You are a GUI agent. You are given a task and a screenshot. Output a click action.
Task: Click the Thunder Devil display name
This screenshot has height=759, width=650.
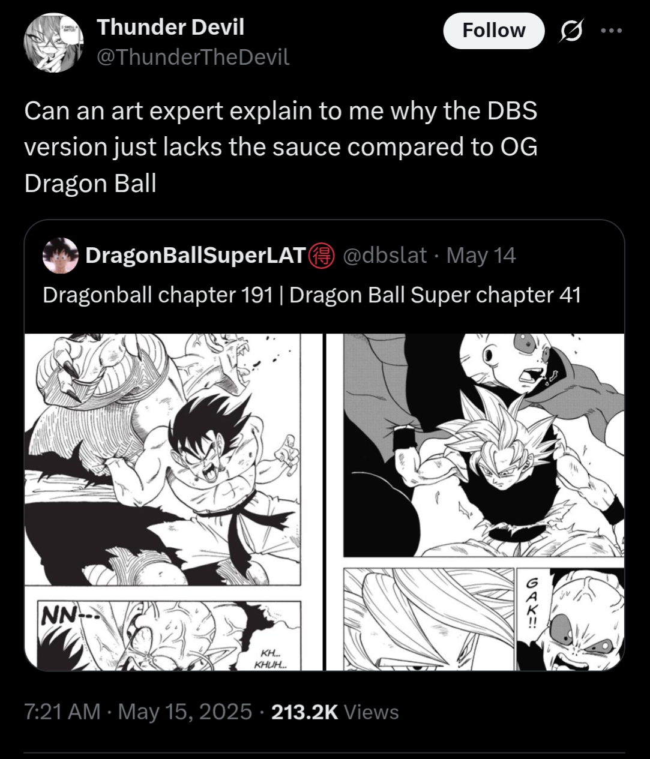click(x=170, y=27)
